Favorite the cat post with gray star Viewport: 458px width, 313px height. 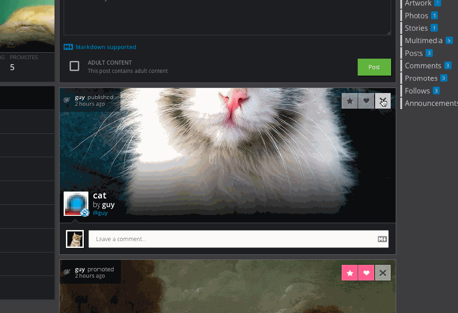[350, 101]
